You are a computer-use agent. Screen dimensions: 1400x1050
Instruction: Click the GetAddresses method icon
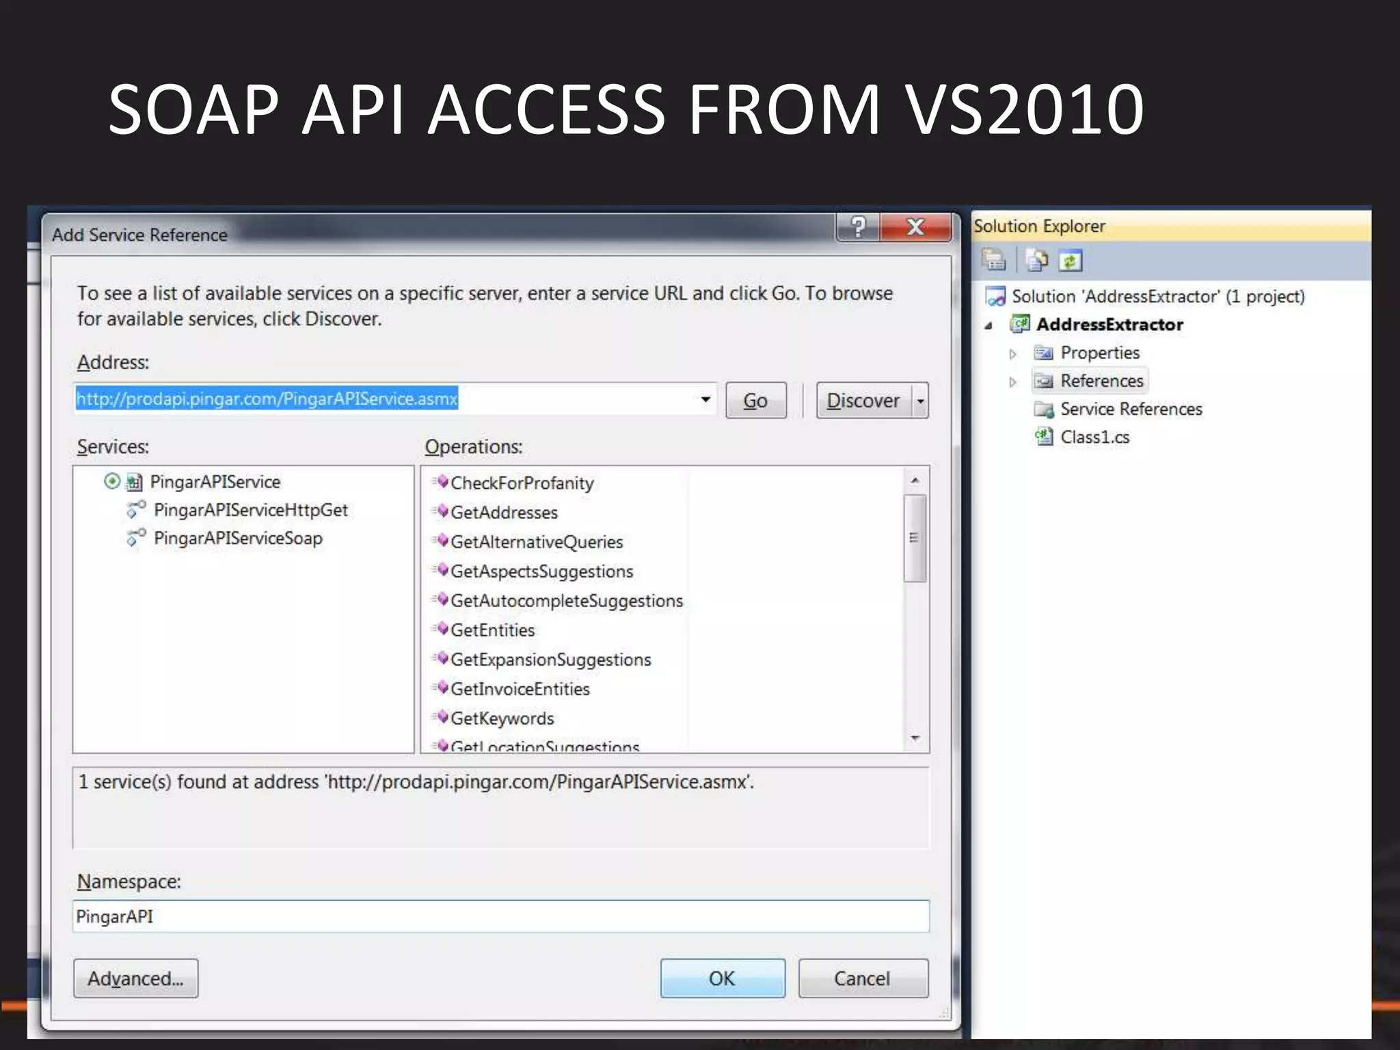[440, 511]
